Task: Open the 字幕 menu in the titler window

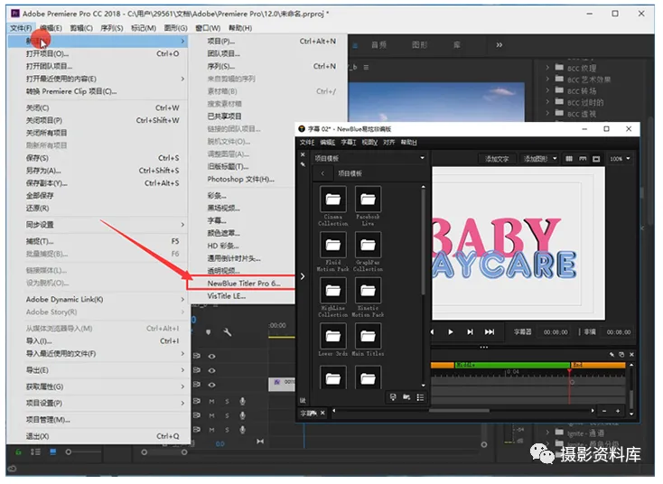Action: 349,143
